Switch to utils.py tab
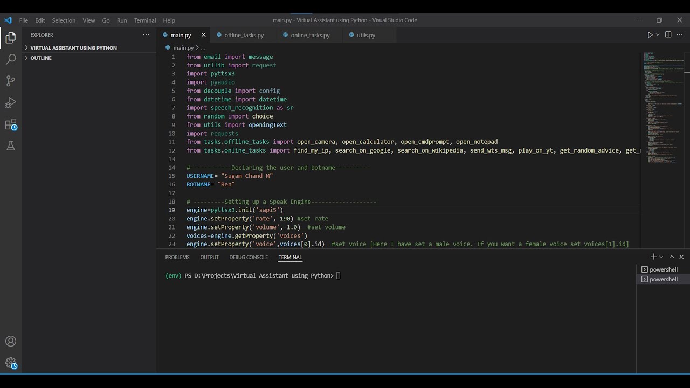This screenshot has height=388, width=690. pos(366,35)
